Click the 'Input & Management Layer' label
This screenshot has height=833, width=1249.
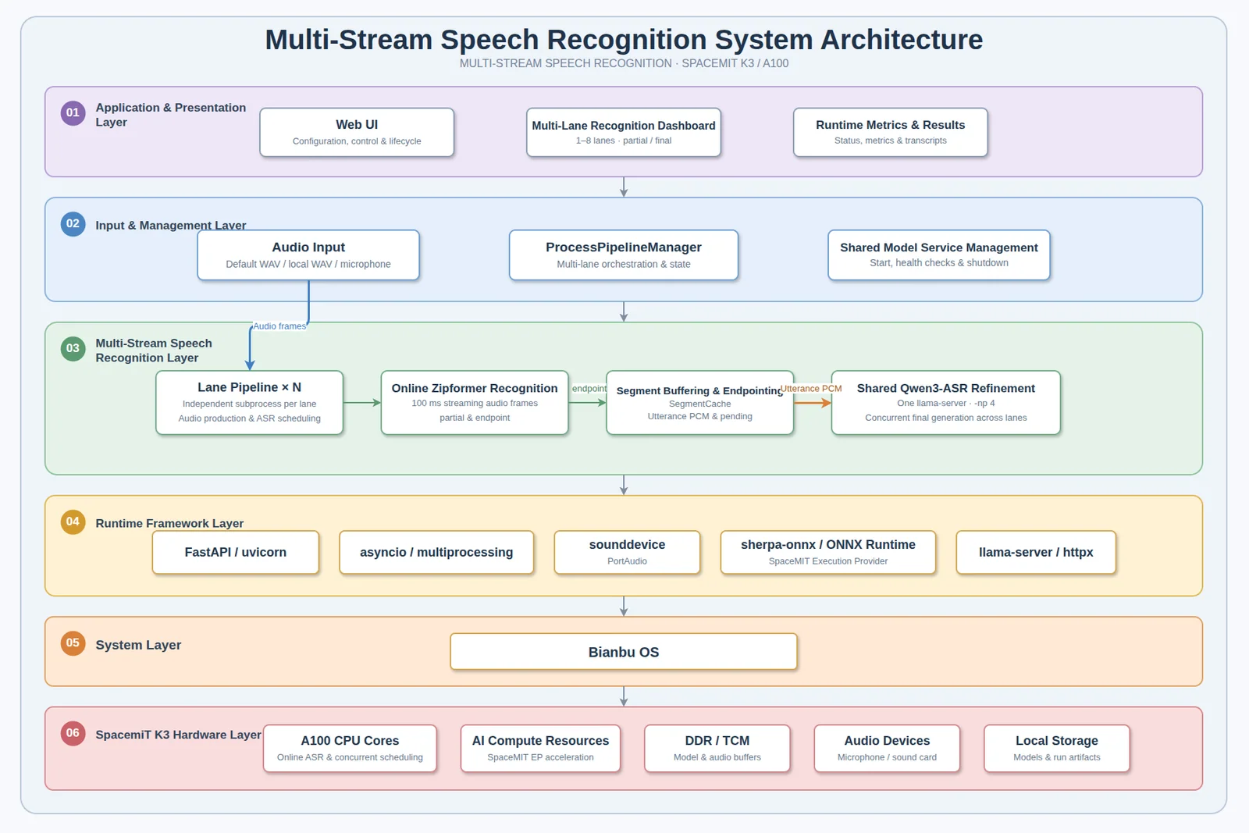(171, 225)
